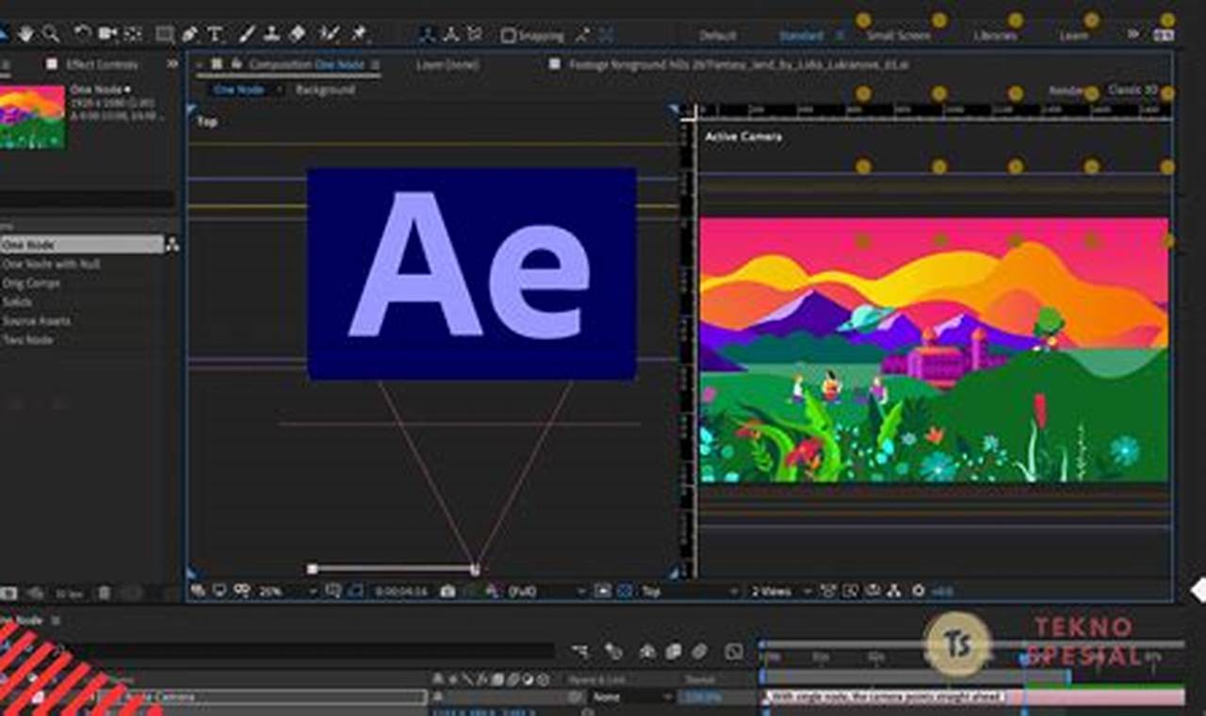Switch to the Standard workspace
Screen dimensions: 1206x716
801,36
